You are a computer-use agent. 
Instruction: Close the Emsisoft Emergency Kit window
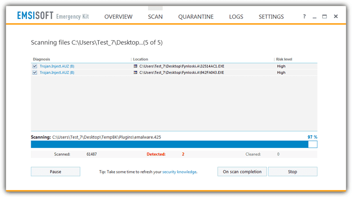[336, 17]
